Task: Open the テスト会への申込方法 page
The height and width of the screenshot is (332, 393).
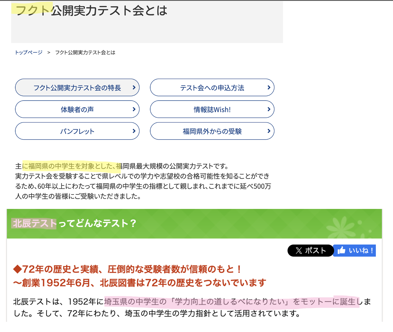Action: pyautogui.click(x=212, y=88)
